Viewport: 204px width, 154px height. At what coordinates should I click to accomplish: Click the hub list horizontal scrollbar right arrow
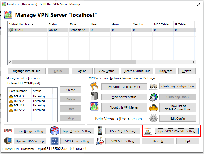point(193,62)
